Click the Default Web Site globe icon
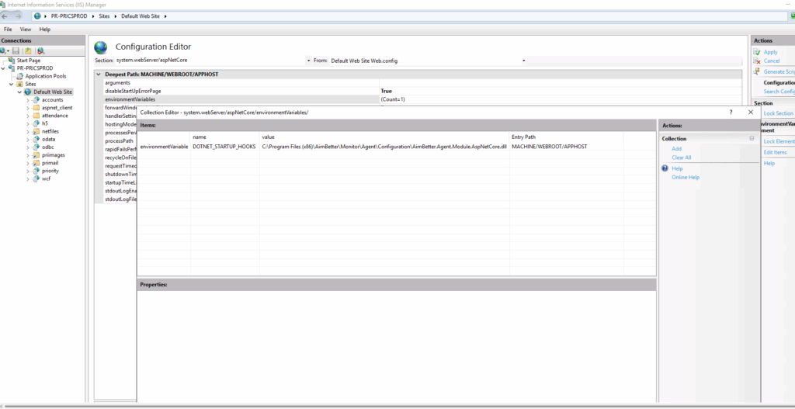 click(29, 92)
